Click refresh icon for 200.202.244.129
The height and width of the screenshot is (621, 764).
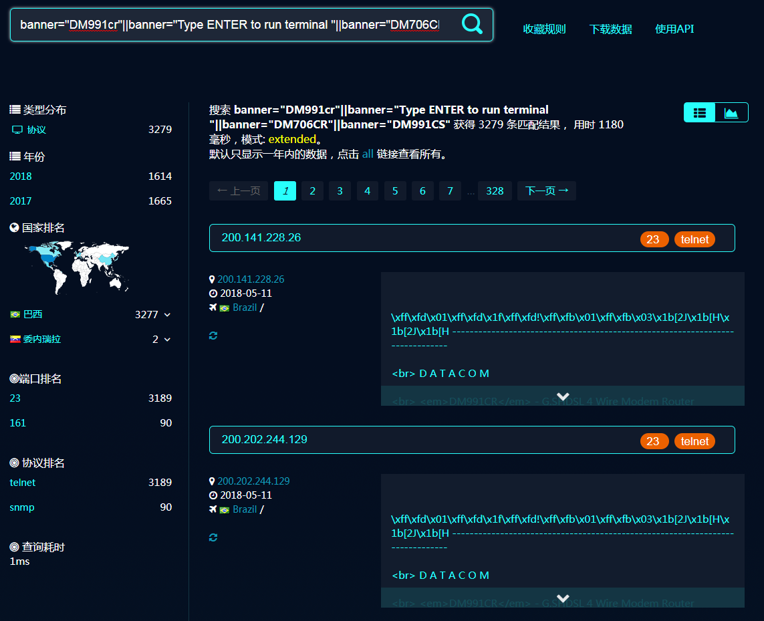pos(213,537)
